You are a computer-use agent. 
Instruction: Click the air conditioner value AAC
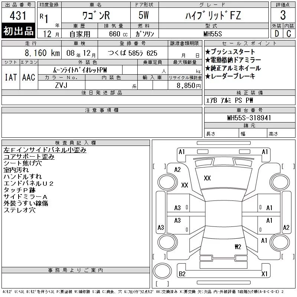click(29, 77)
